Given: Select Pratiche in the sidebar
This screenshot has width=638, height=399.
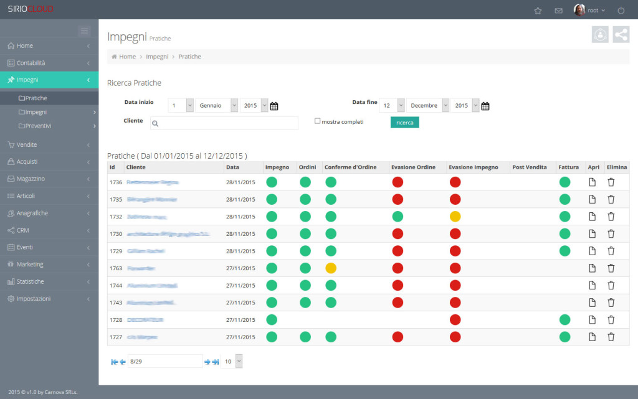Looking at the screenshot, I should pyautogui.click(x=49, y=98).
